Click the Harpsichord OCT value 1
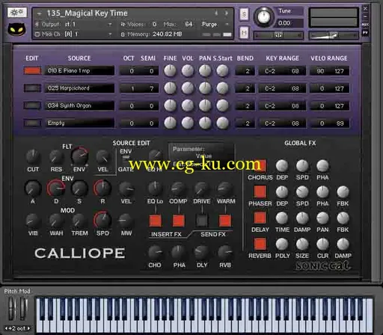383x335 pixels. (132, 89)
